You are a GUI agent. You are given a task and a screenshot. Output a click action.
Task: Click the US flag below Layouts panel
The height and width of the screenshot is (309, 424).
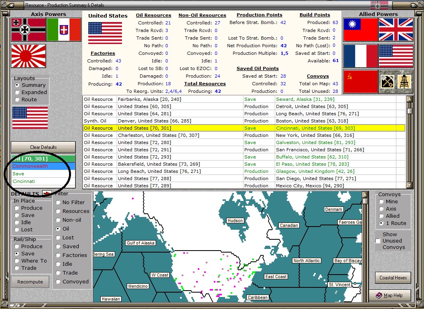click(30, 118)
